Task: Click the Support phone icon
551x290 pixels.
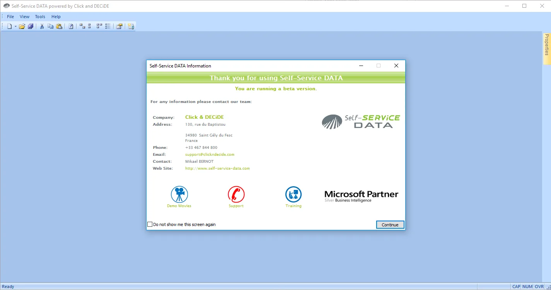Action: [x=236, y=194]
